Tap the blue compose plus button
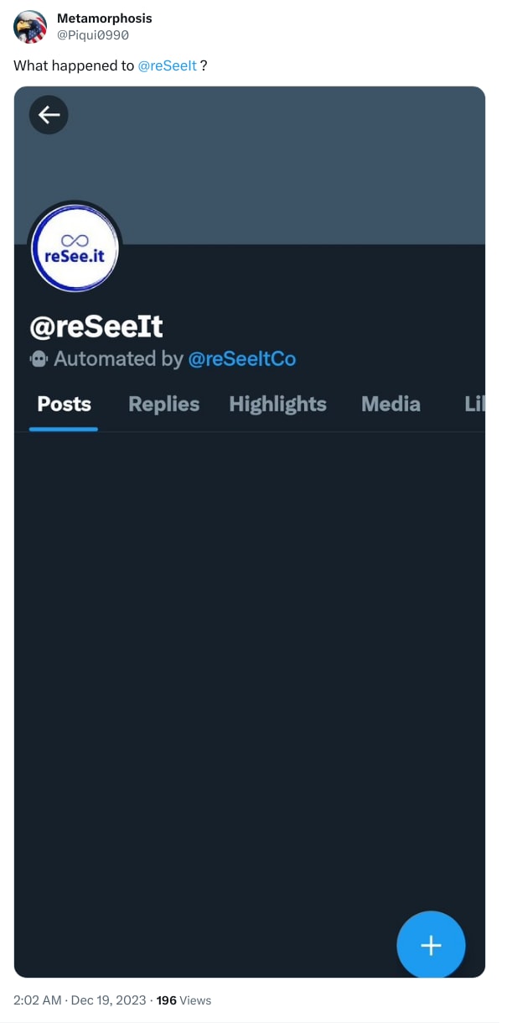Viewport: 512px width, 1023px height. tap(431, 945)
